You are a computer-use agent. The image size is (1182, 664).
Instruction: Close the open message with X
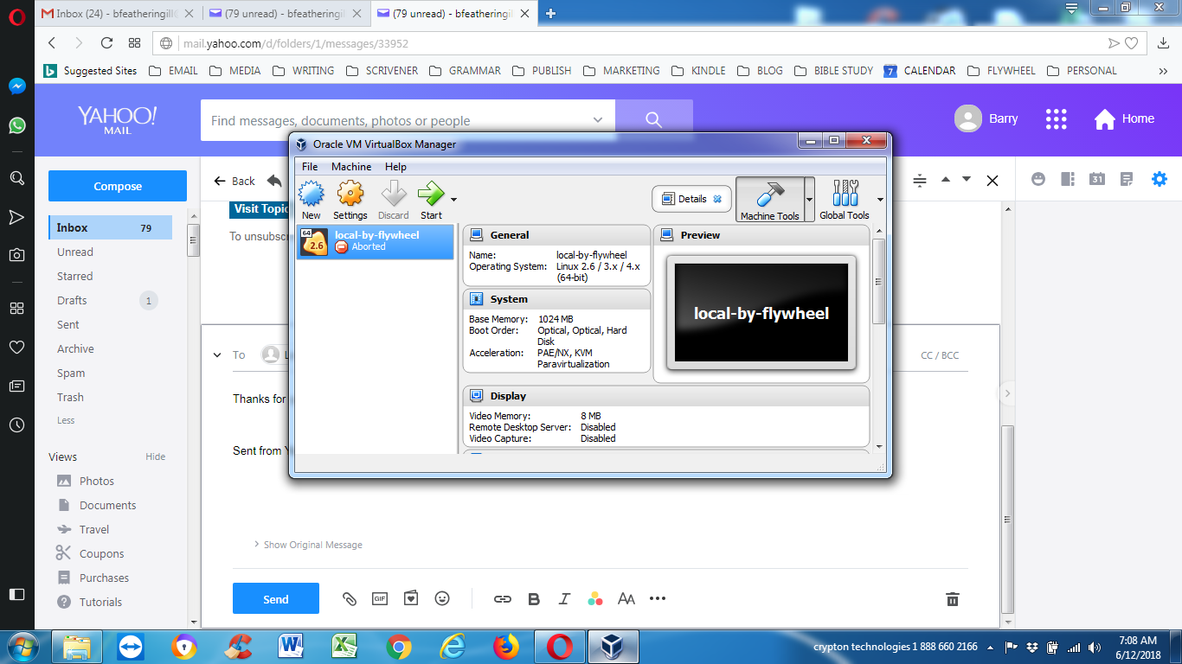(x=992, y=181)
